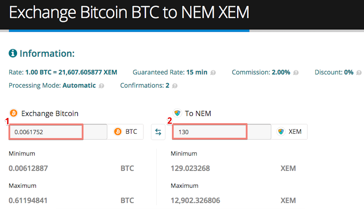The height and width of the screenshot is (209, 364).
Task: Select the minimum BTC value 0.00612887
Action: pyautogui.click(x=28, y=168)
